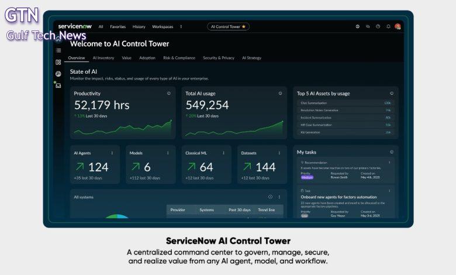
Task: Open the All systems card options menu
Action: coord(279,197)
